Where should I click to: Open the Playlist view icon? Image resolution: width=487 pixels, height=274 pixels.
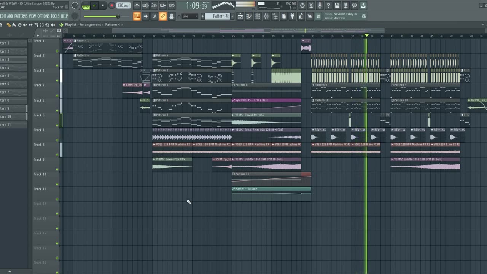point(240,16)
